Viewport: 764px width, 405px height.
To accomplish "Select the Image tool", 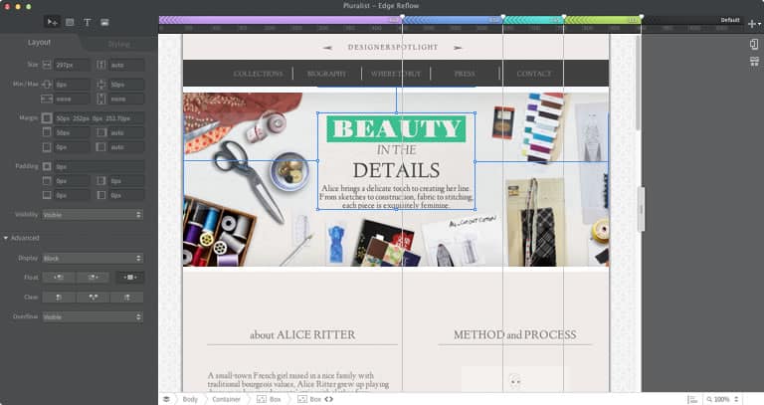I will 104,21.
